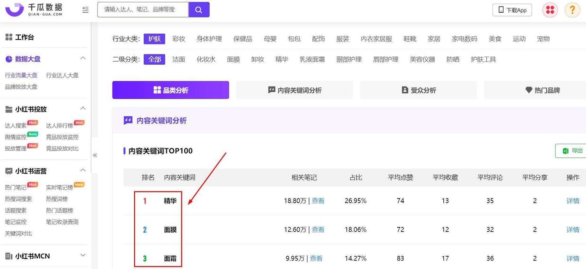Select 防晒 secondary category

click(x=453, y=59)
